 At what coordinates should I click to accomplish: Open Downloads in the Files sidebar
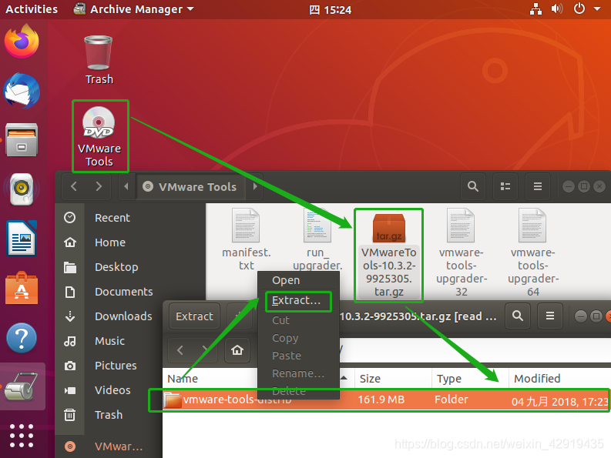click(x=109, y=316)
